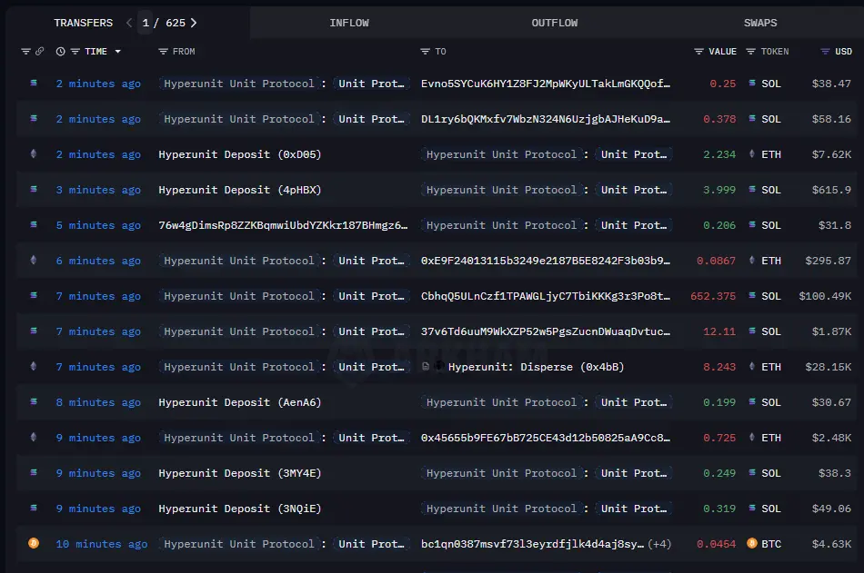Open the TIME column filter icon

click(75, 51)
